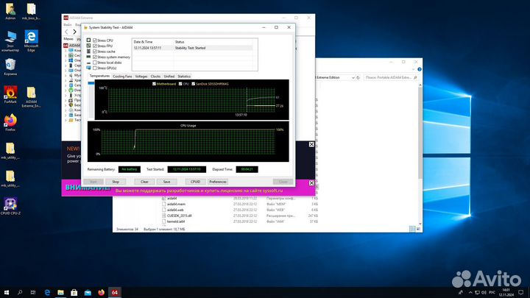Open the Admin desktop folder
530x298 pixels.
click(10, 11)
